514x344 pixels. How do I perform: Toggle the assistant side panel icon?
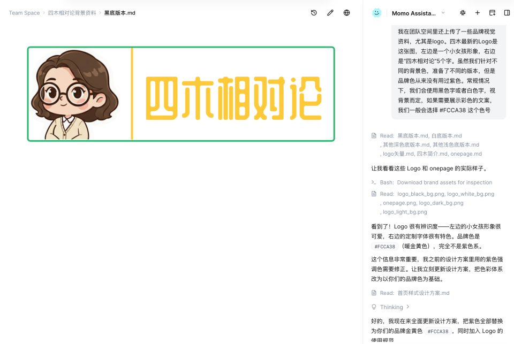507,13
